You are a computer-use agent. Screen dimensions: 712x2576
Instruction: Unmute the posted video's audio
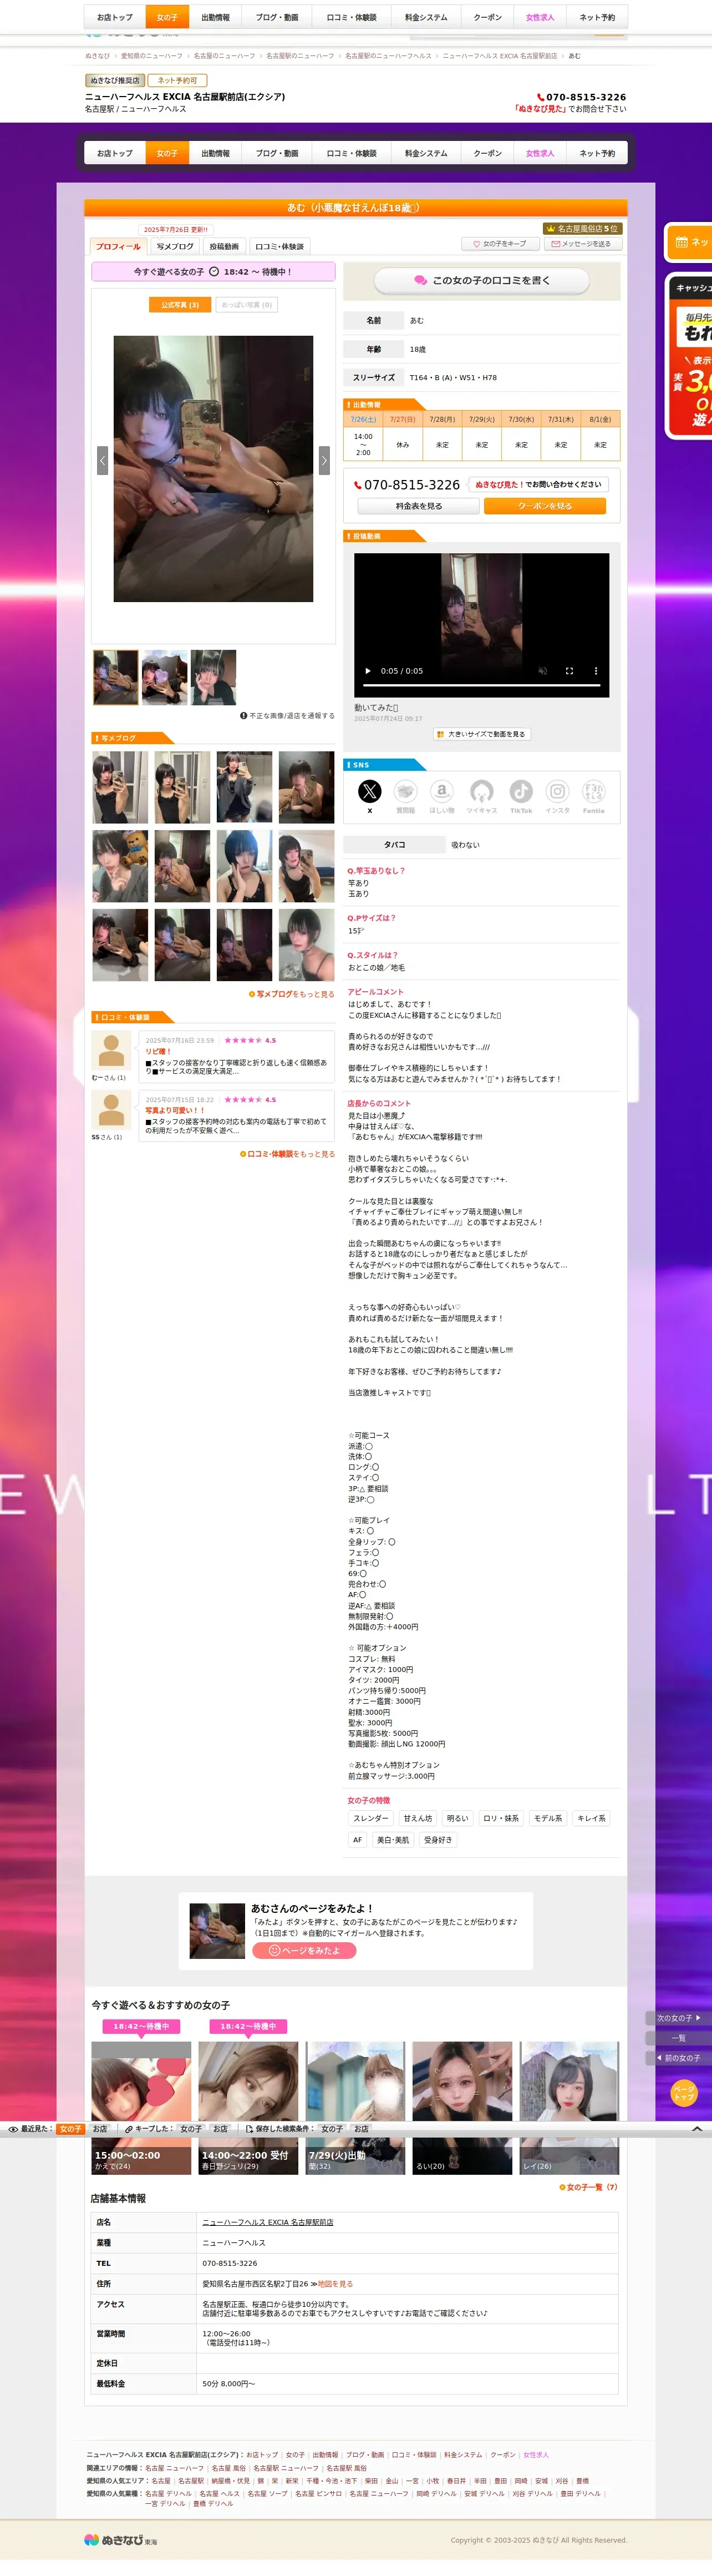(x=542, y=671)
